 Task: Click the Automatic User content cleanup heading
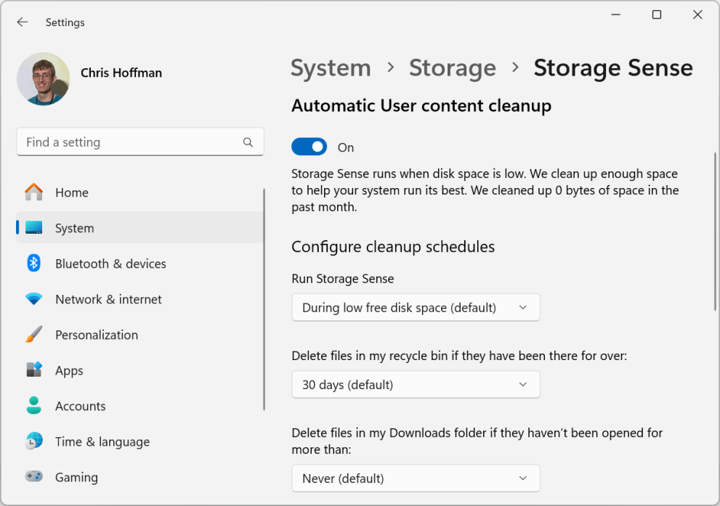click(x=421, y=105)
